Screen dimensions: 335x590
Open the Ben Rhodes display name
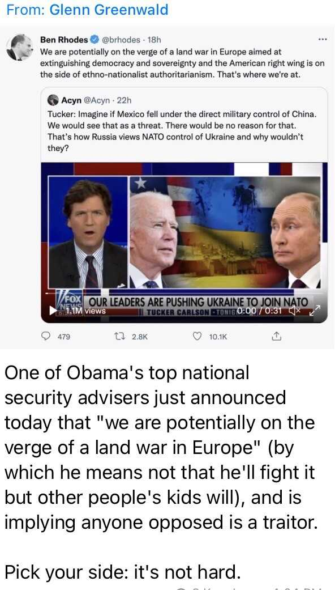(64, 40)
